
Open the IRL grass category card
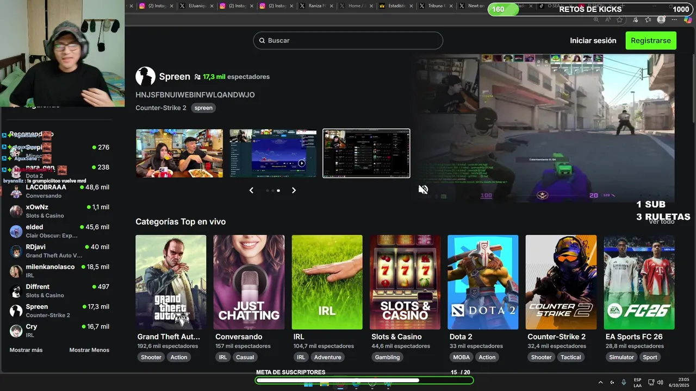point(327,282)
